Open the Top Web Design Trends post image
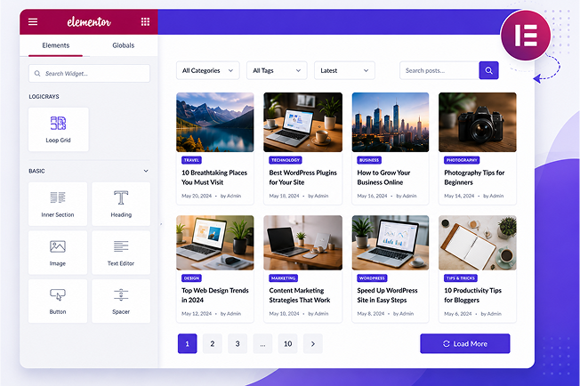The image size is (580, 386). point(215,243)
